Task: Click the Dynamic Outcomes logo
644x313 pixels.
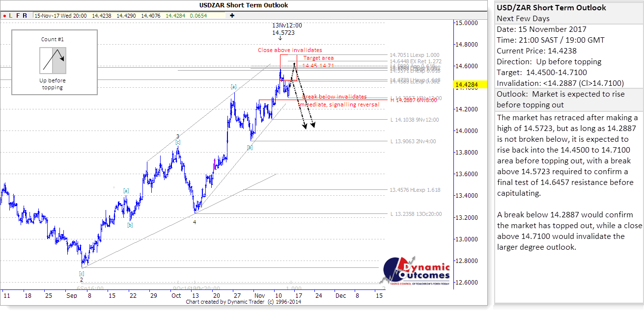Action: click(416, 271)
